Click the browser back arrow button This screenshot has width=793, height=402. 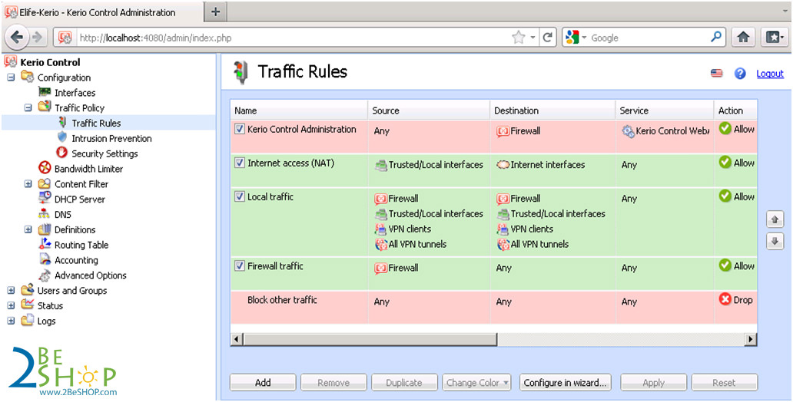(x=17, y=38)
